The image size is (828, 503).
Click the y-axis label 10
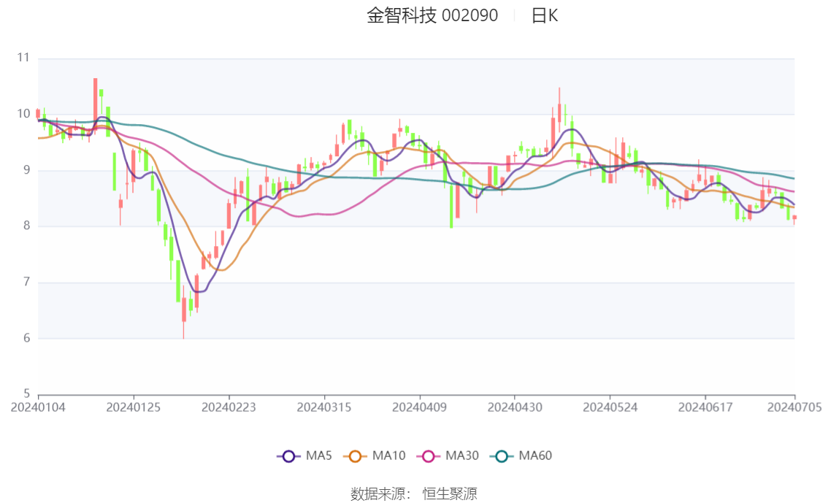click(x=23, y=114)
